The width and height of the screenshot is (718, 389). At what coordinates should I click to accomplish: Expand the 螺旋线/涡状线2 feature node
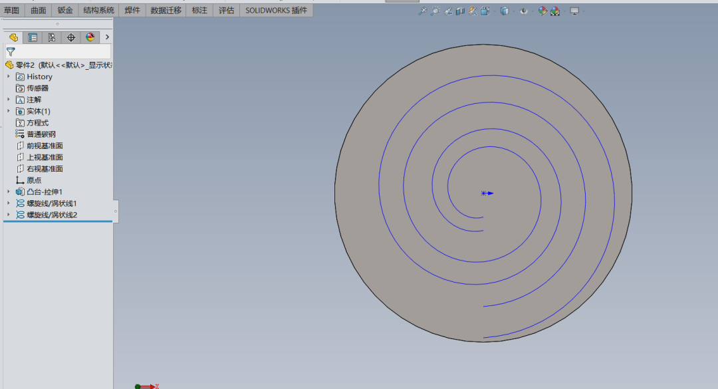9,215
